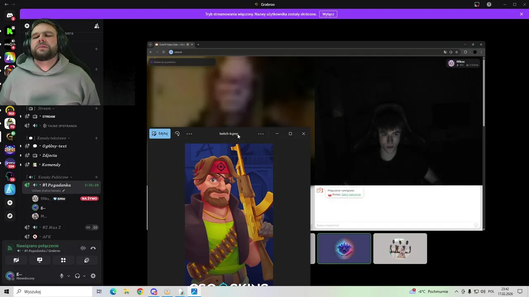The width and height of the screenshot is (529, 297).
Task: Toggle Discord headphones deafen
Action: point(77,276)
